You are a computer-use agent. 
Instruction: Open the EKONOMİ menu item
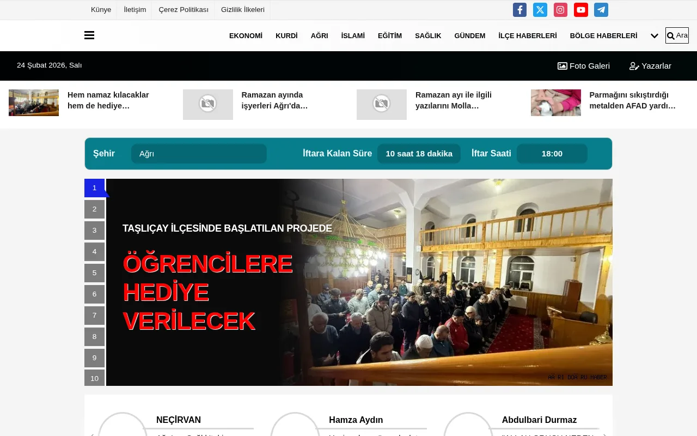pos(246,35)
